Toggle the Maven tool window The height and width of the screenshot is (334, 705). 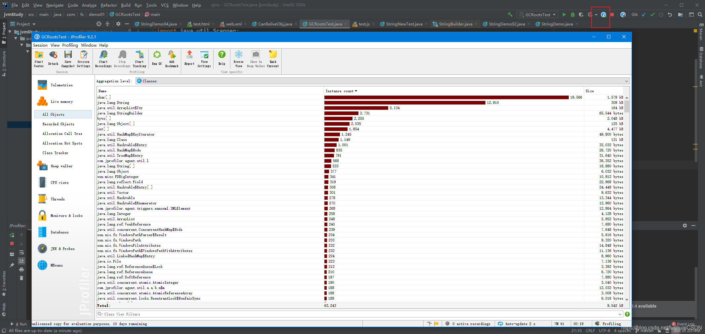[x=701, y=32]
